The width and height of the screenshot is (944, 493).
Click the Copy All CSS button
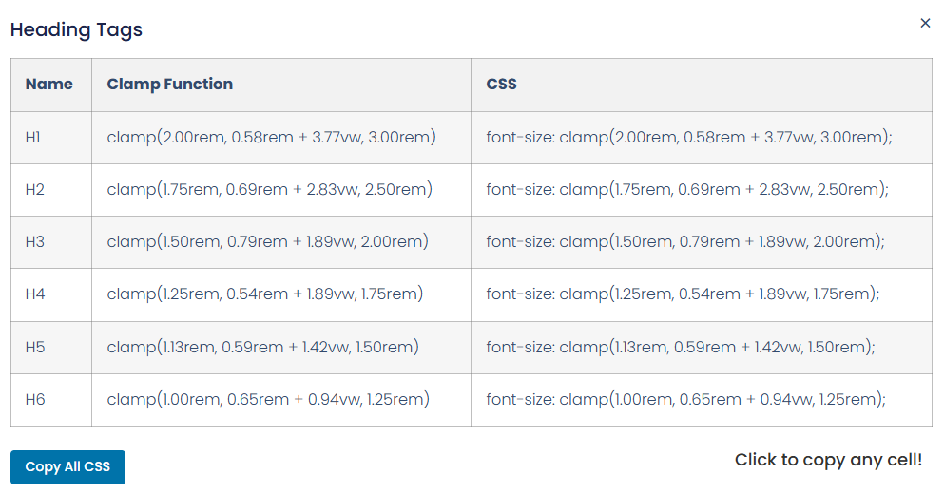coord(67,467)
